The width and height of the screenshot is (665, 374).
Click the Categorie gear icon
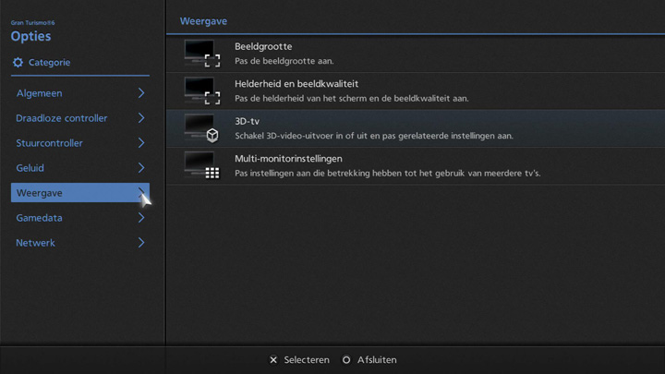point(18,63)
